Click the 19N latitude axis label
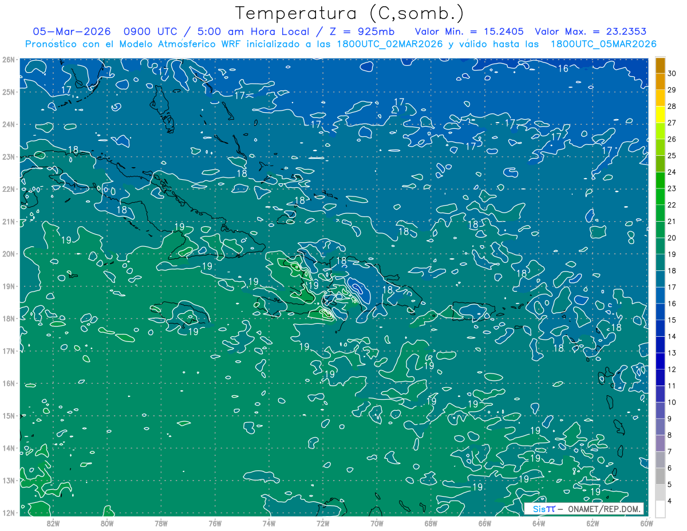The height and width of the screenshot is (531, 687). click(8, 286)
